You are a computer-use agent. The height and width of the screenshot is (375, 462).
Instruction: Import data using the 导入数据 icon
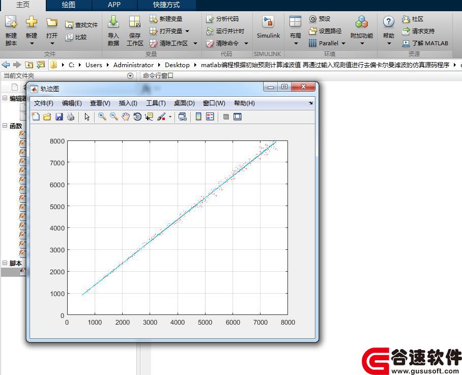[113, 31]
